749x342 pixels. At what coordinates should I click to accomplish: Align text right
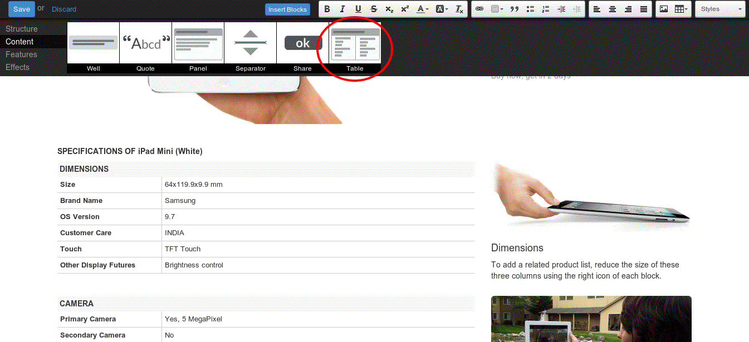click(x=628, y=9)
